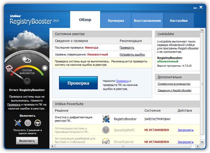Click the Uniblue RegistryBooster logo
Screen dimensions: 210x153
(x=34, y=20)
